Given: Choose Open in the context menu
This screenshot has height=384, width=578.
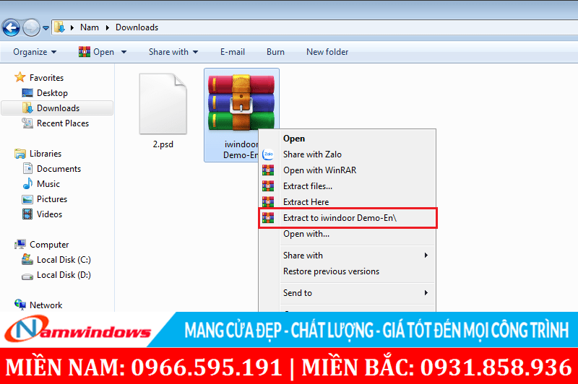Looking at the screenshot, I should tap(294, 139).
